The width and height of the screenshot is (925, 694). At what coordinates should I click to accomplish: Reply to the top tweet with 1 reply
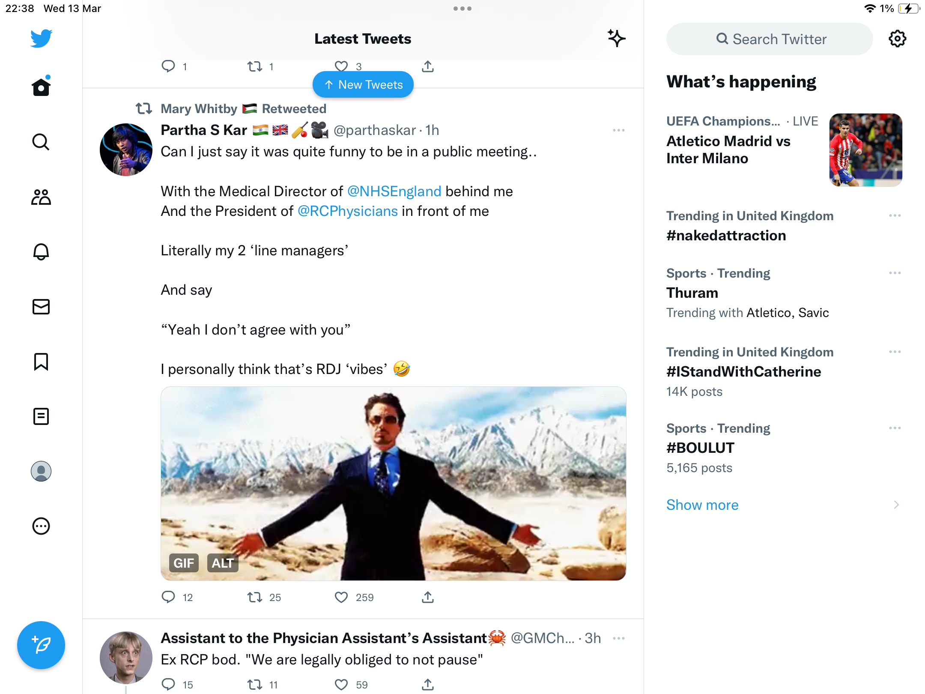pos(168,66)
